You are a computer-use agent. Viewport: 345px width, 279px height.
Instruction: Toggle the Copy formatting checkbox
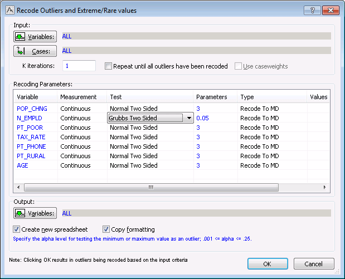(x=106, y=229)
